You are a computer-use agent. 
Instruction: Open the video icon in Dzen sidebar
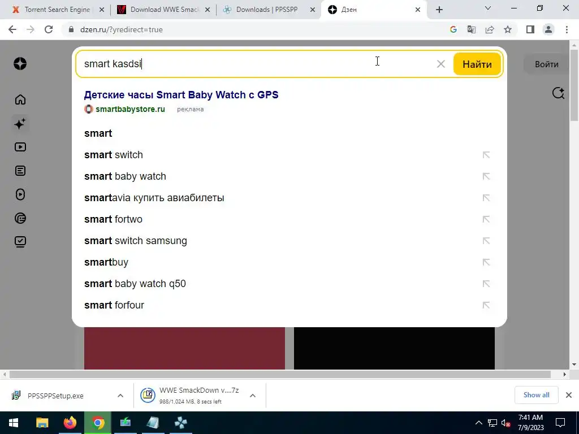point(20,147)
